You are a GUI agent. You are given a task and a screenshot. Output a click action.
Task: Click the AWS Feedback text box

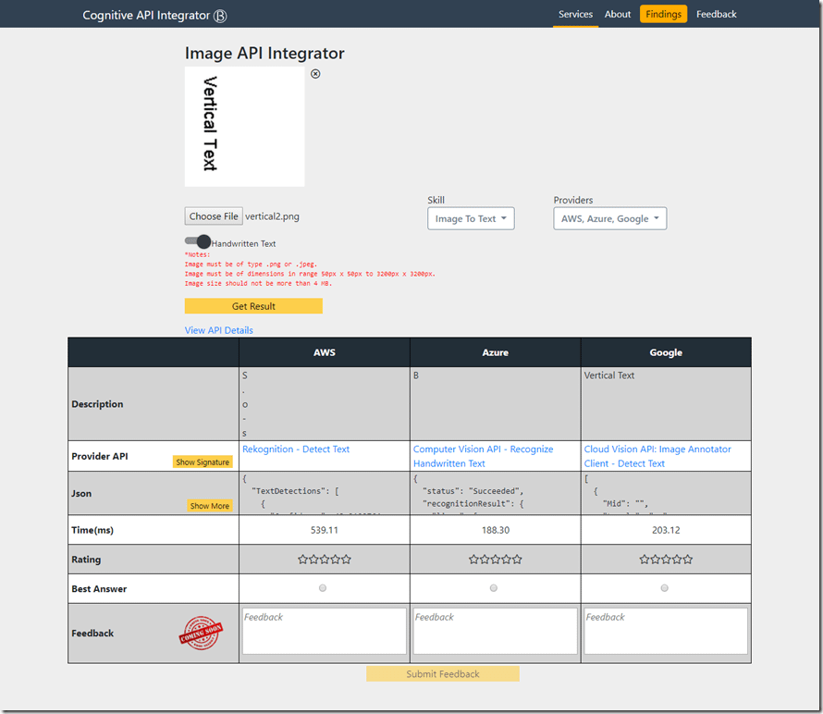click(324, 631)
